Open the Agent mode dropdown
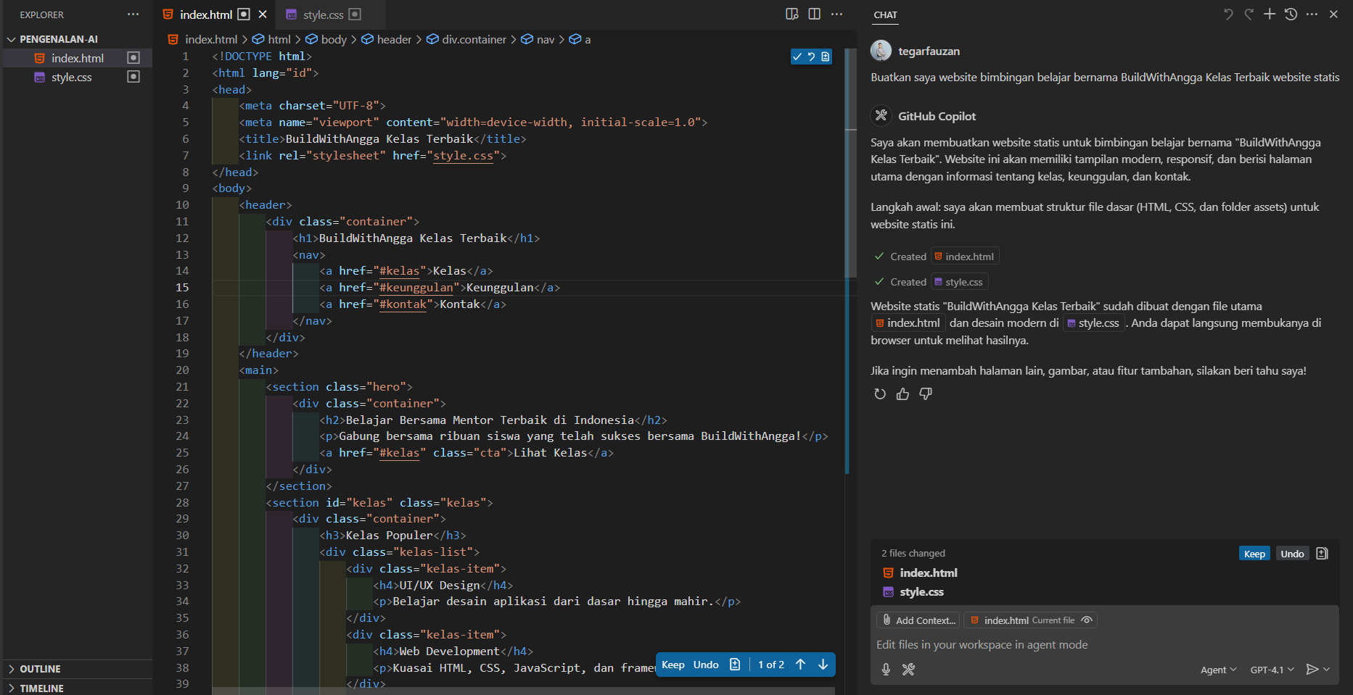This screenshot has height=695, width=1353. click(1218, 670)
